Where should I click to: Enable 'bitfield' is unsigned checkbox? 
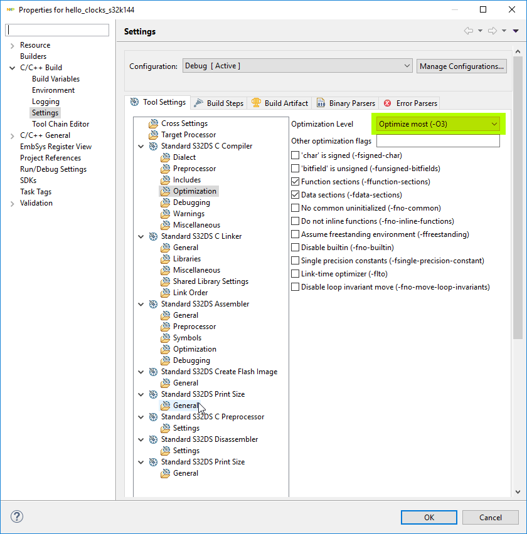(295, 168)
